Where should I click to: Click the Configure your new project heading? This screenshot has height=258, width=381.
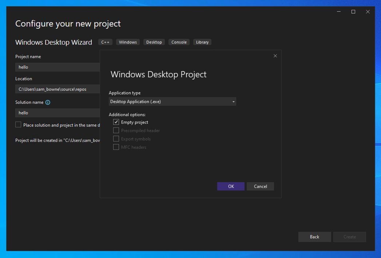68,24
